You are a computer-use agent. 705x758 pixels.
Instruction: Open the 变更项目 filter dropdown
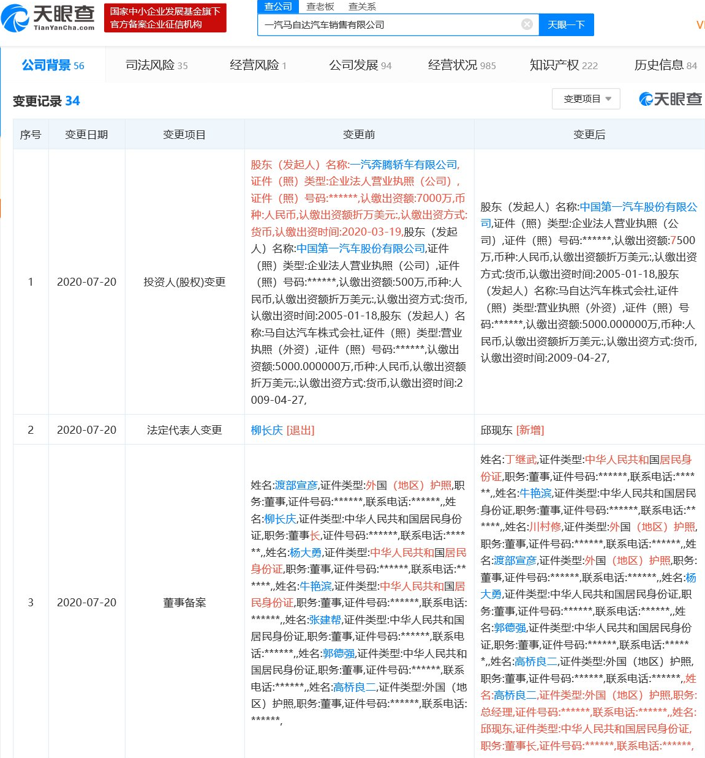click(x=586, y=98)
